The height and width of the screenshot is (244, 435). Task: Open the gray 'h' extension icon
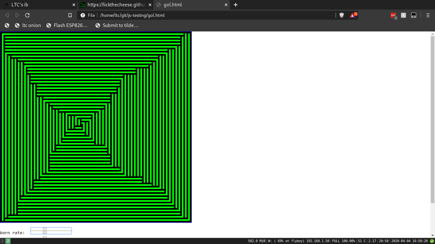(403, 15)
